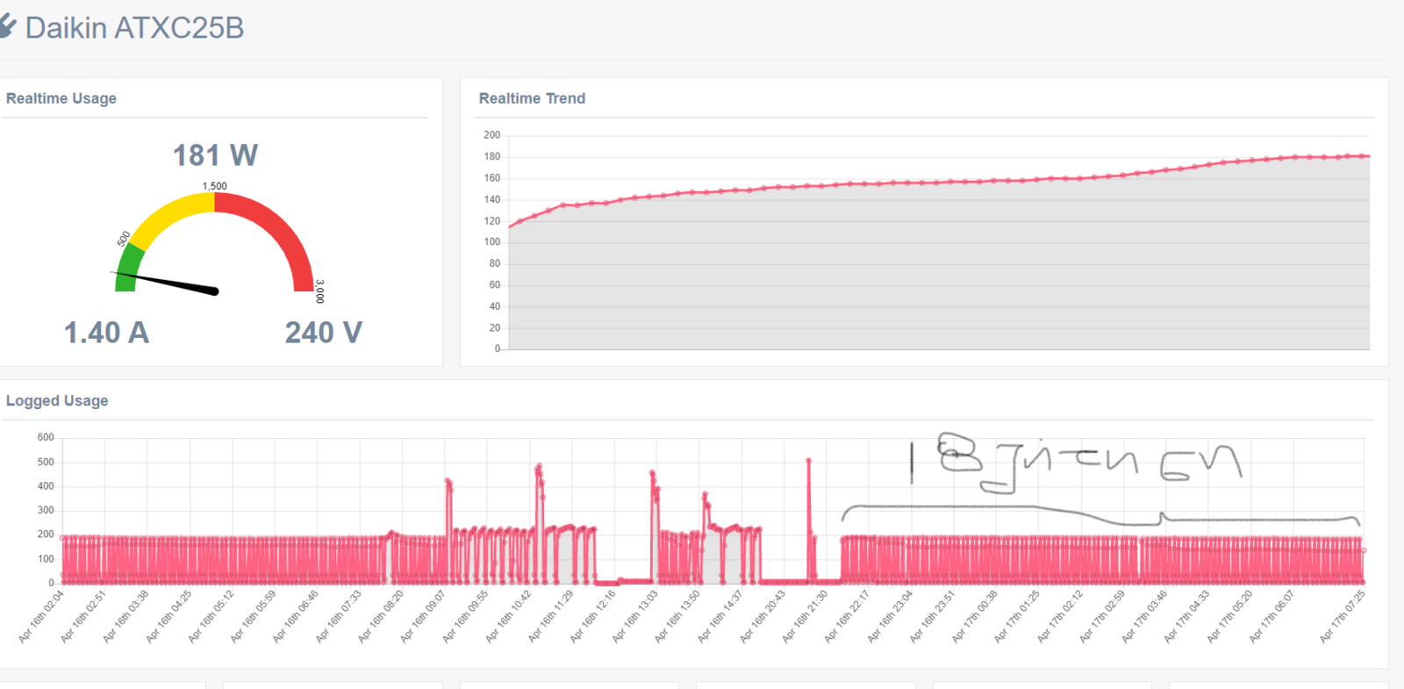The height and width of the screenshot is (689, 1404).
Task: Click the 100 y-axis label in Realtime Trend
Action: pos(491,242)
